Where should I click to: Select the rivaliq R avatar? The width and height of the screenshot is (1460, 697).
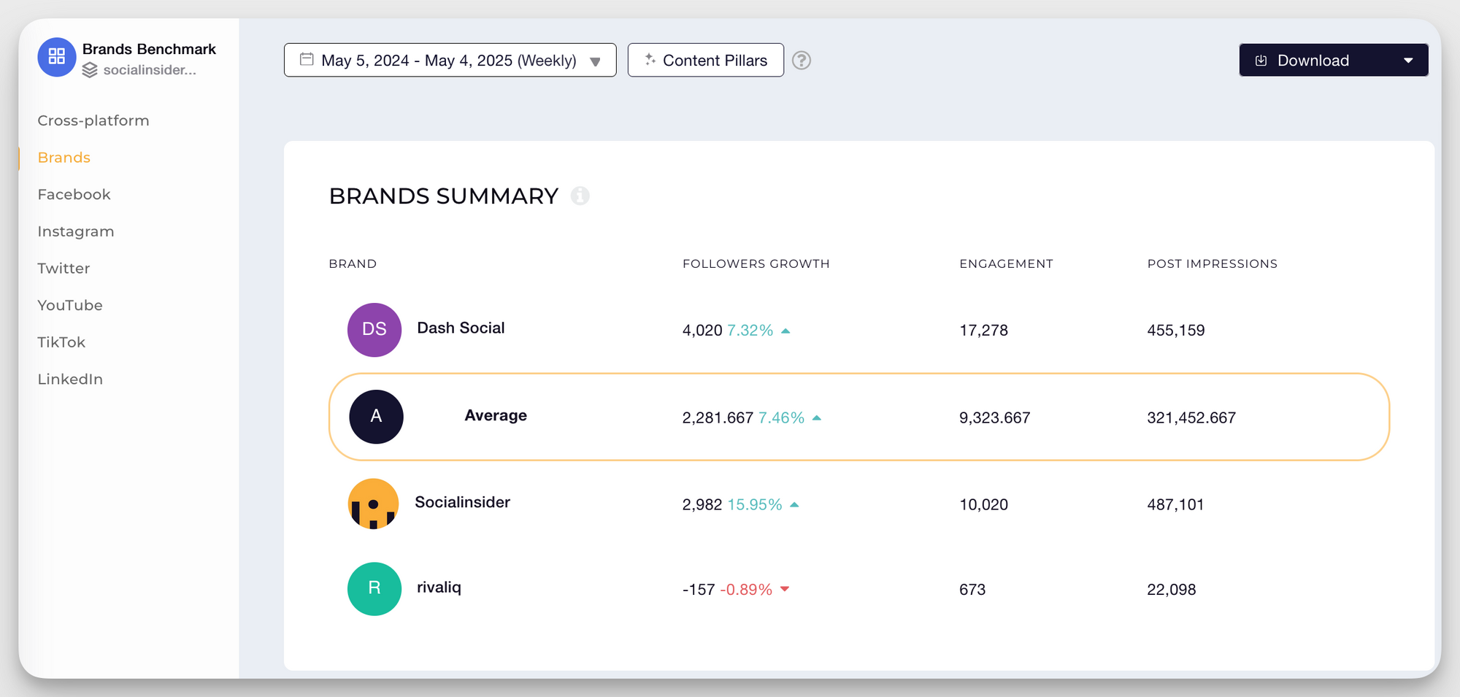pyautogui.click(x=374, y=589)
